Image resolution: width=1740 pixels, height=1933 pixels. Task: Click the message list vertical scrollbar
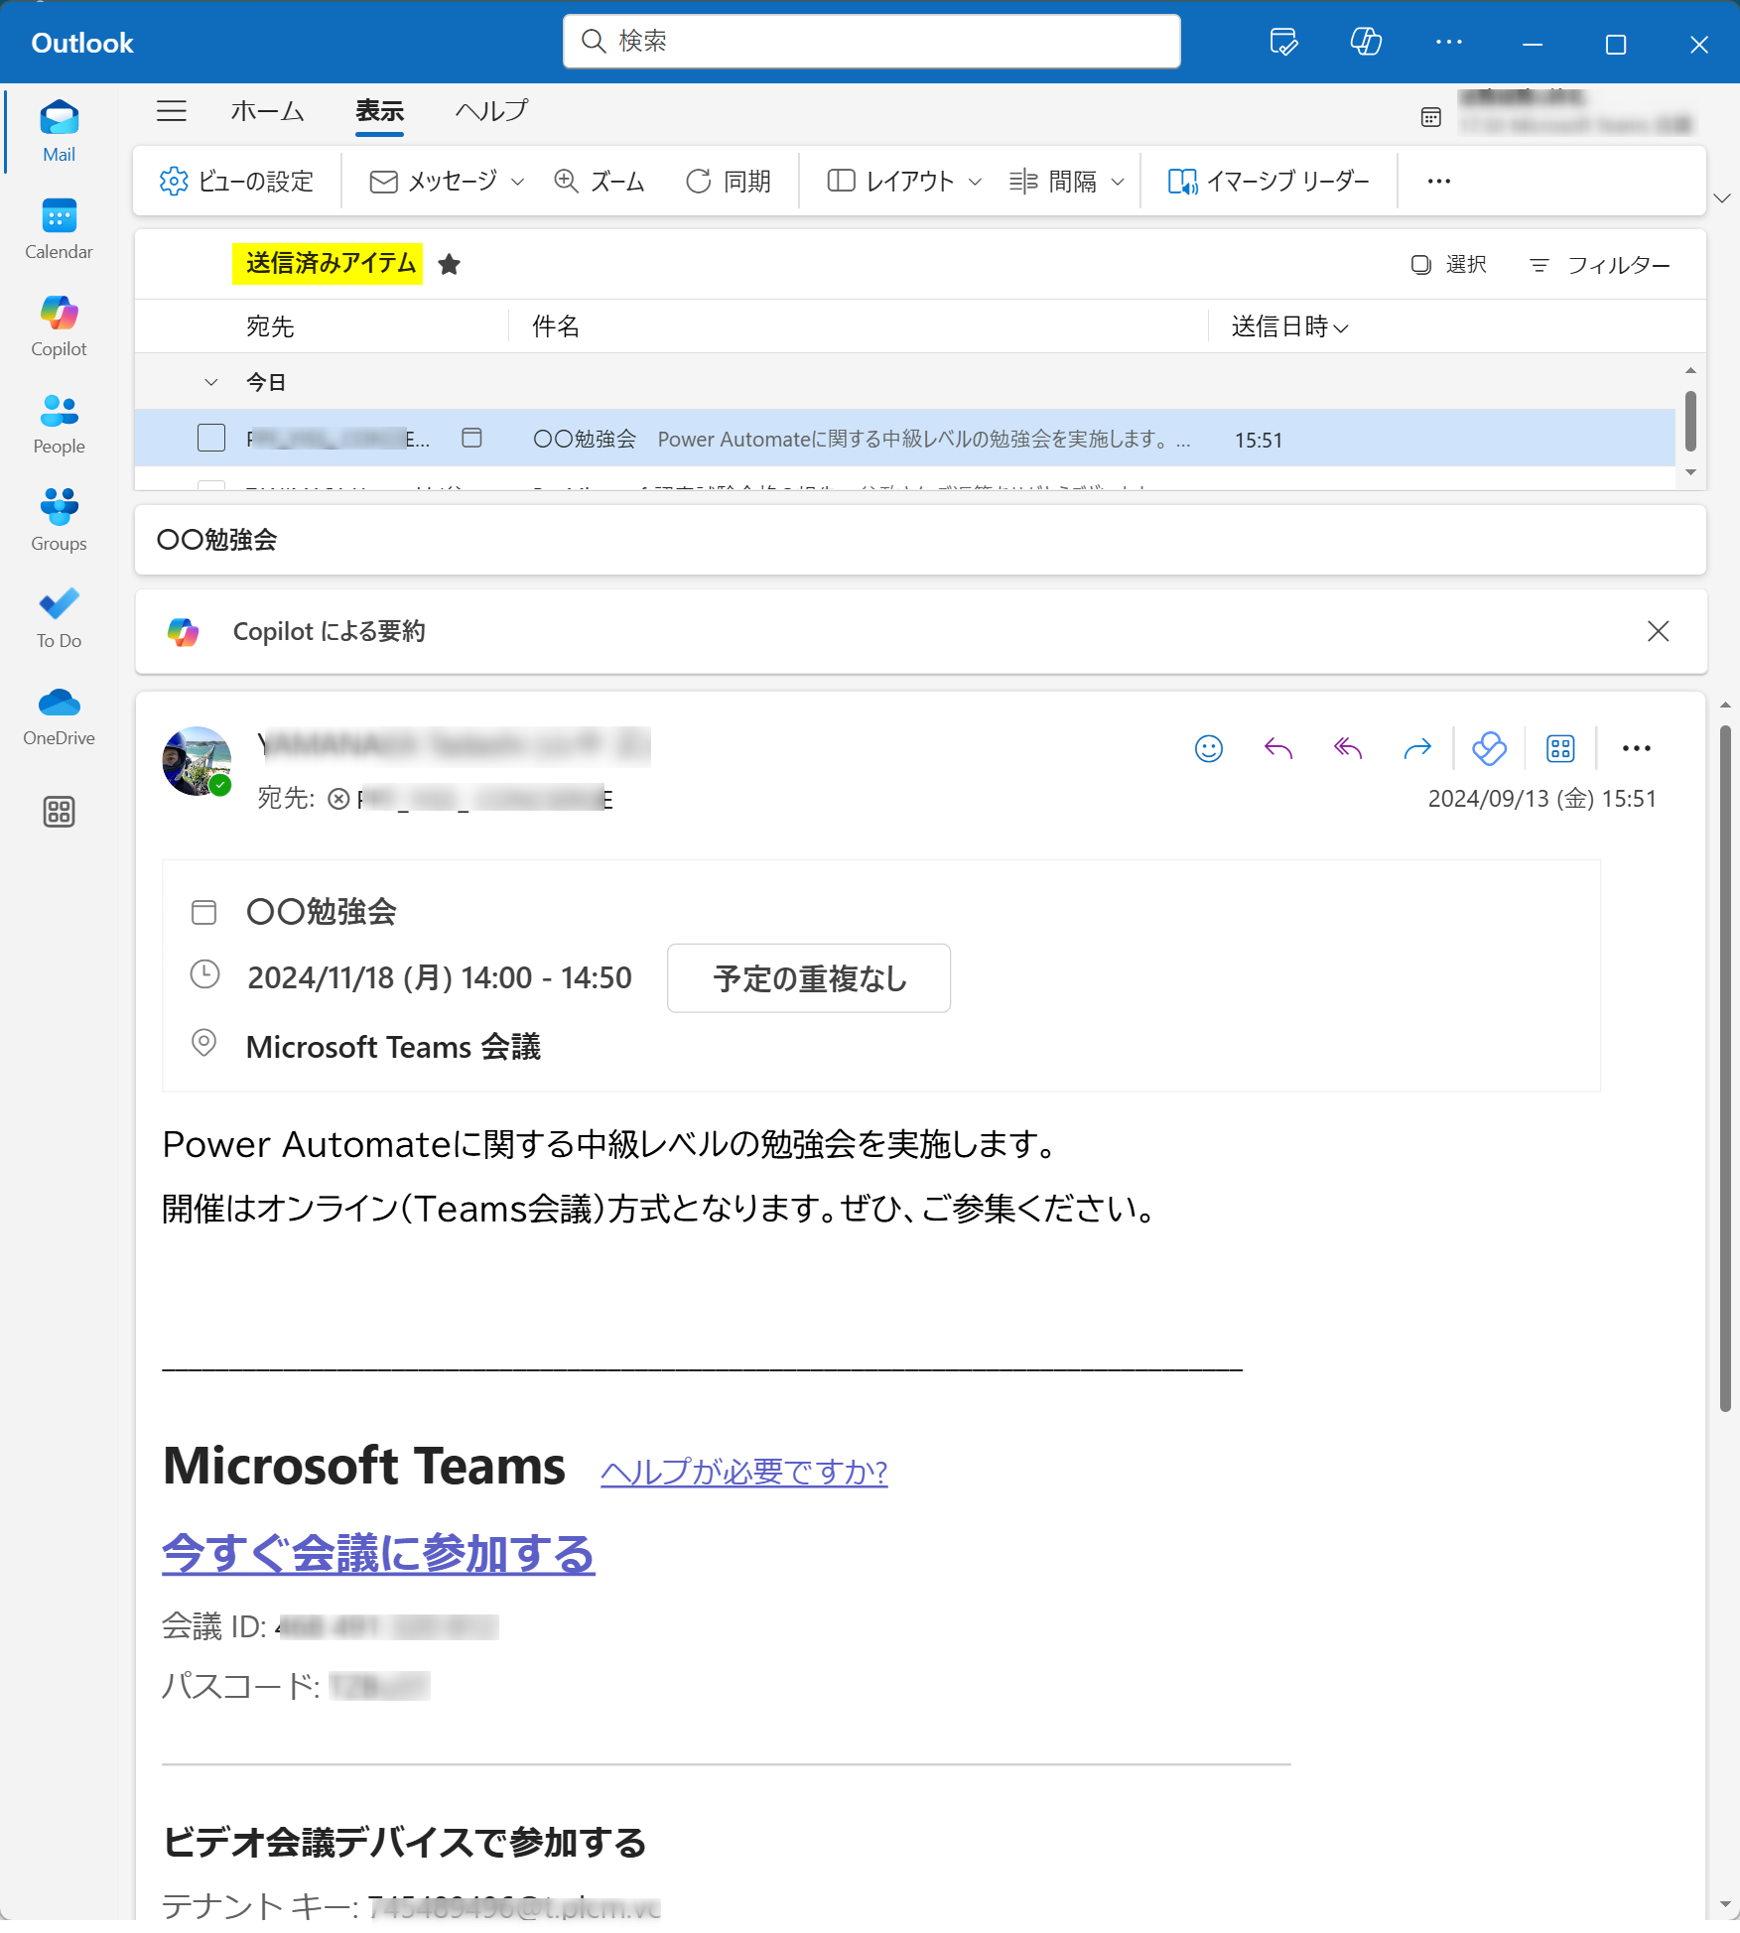tap(1690, 422)
